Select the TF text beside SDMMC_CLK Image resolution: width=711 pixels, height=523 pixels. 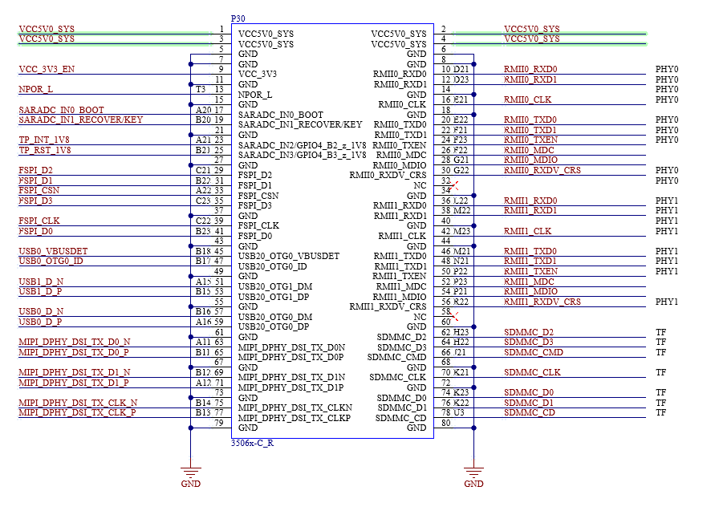click(x=660, y=372)
